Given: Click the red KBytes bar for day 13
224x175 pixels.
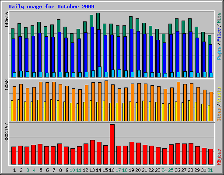Looking at the screenshot, I should point(92,152).
